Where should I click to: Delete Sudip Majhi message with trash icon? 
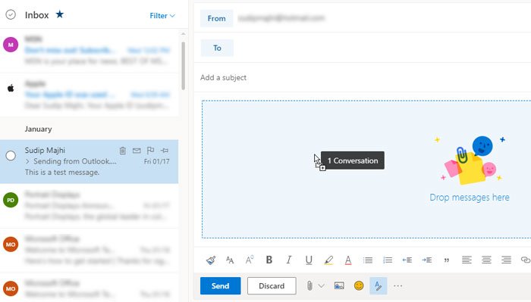(x=123, y=151)
